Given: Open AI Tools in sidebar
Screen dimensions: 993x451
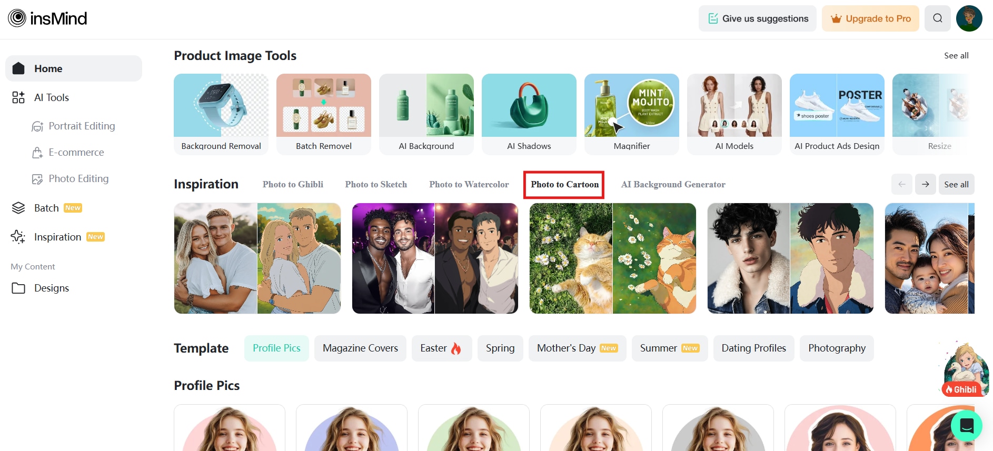Looking at the screenshot, I should pyautogui.click(x=74, y=97).
